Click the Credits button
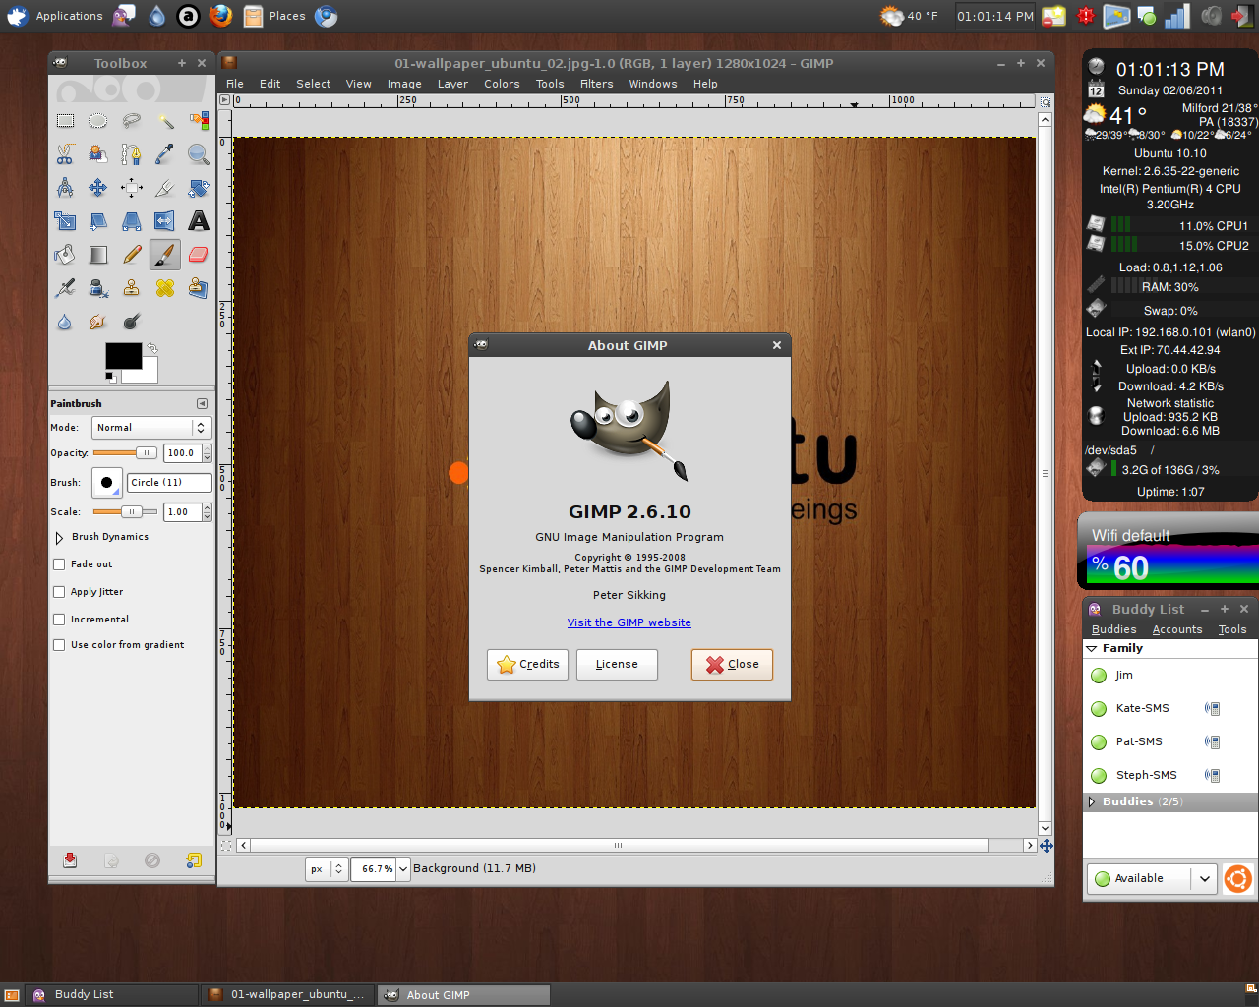The image size is (1259, 1007). (x=527, y=665)
